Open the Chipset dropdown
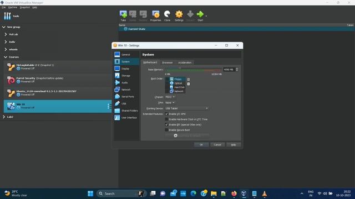355x199 pixels. click(170, 97)
